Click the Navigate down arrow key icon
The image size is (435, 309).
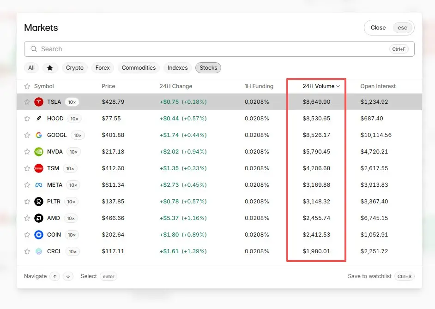click(68, 276)
